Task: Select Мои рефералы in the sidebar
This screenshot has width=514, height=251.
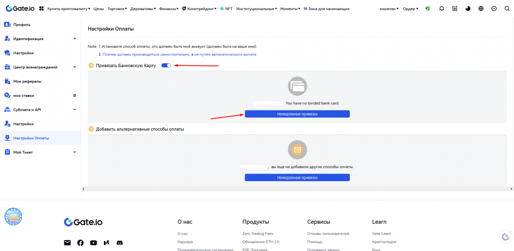Action: pos(27,81)
